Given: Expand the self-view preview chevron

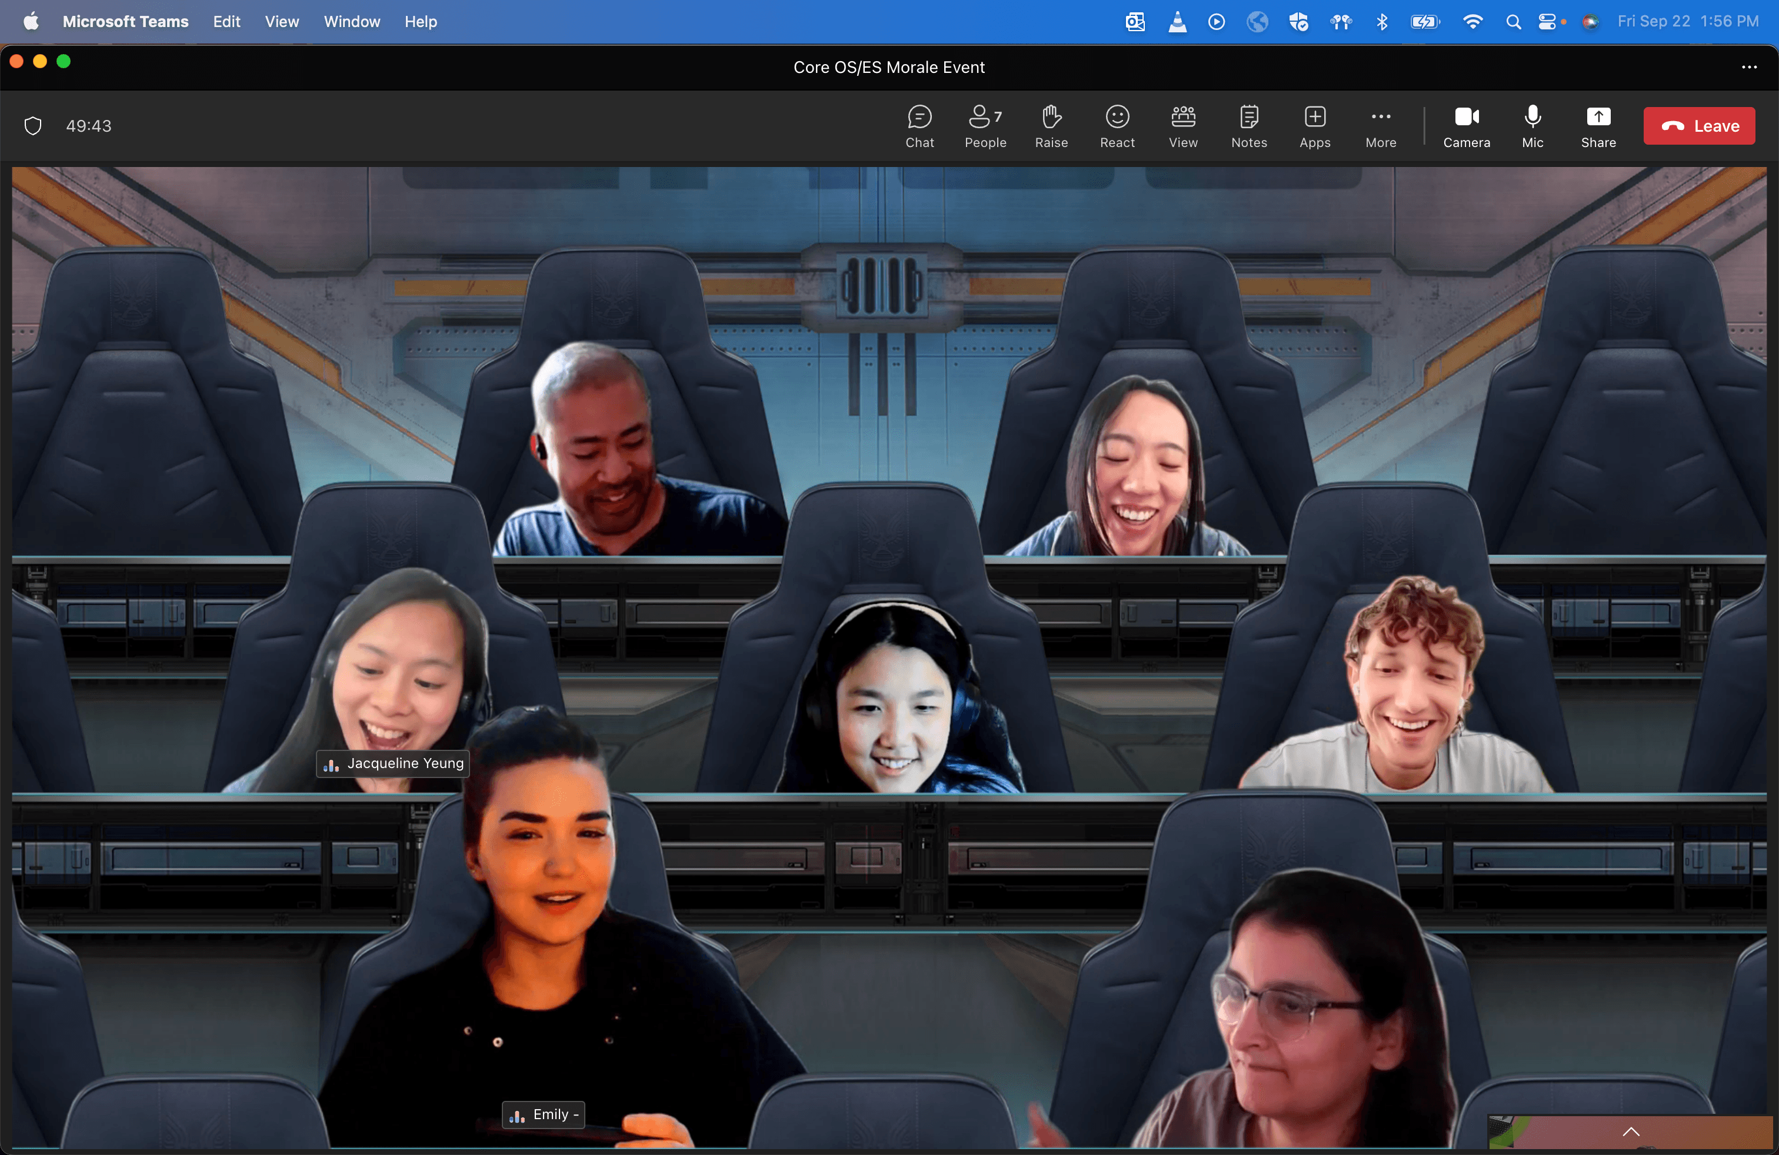Looking at the screenshot, I should [1631, 1132].
